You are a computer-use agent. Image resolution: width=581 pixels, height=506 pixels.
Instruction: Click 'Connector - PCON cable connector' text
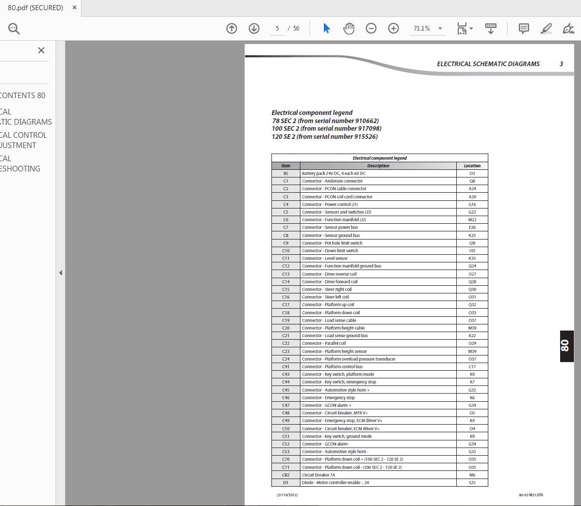[x=334, y=189]
